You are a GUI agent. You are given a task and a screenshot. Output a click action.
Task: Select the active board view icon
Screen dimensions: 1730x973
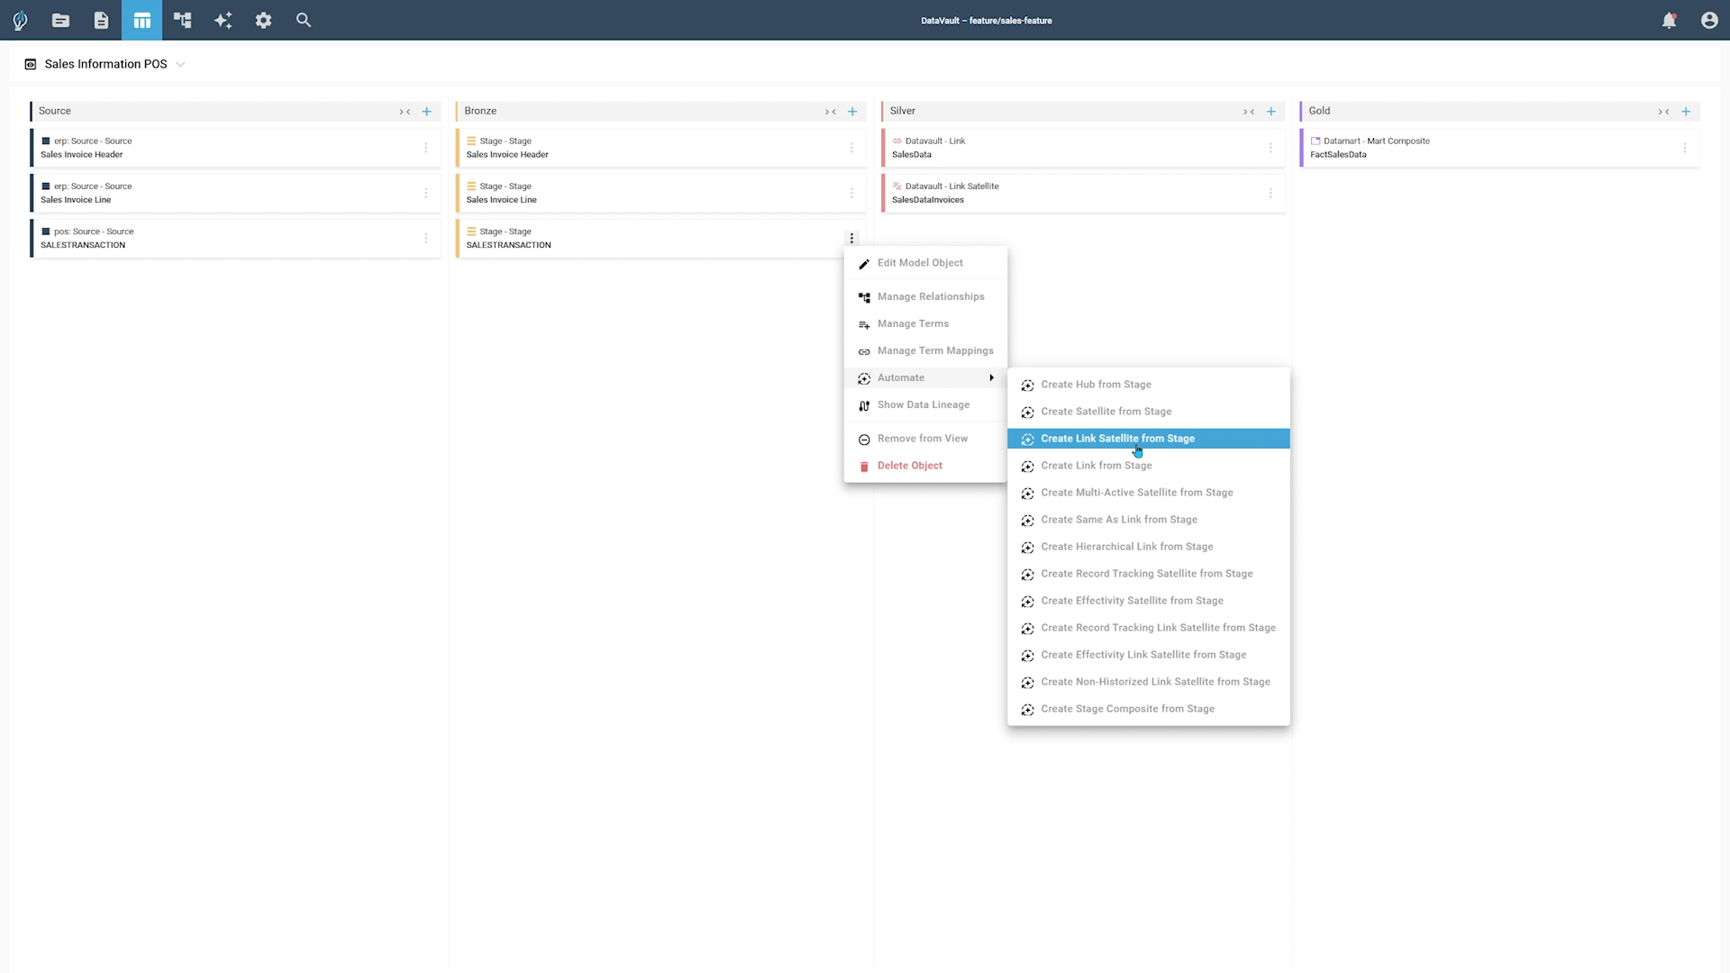[141, 20]
